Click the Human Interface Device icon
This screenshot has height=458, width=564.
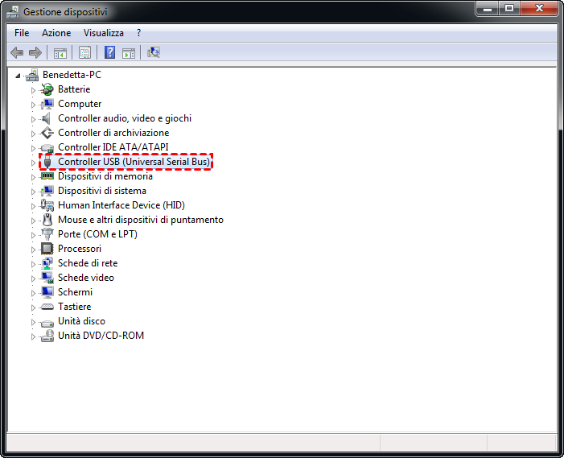coord(47,205)
